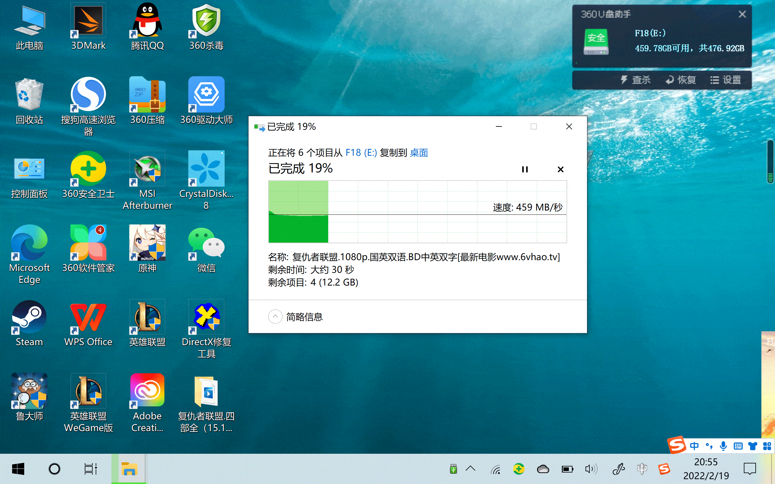The width and height of the screenshot is (775, 484).
Task: Click the File Explorer taskbar button
Action: click(x=129, y=469)
